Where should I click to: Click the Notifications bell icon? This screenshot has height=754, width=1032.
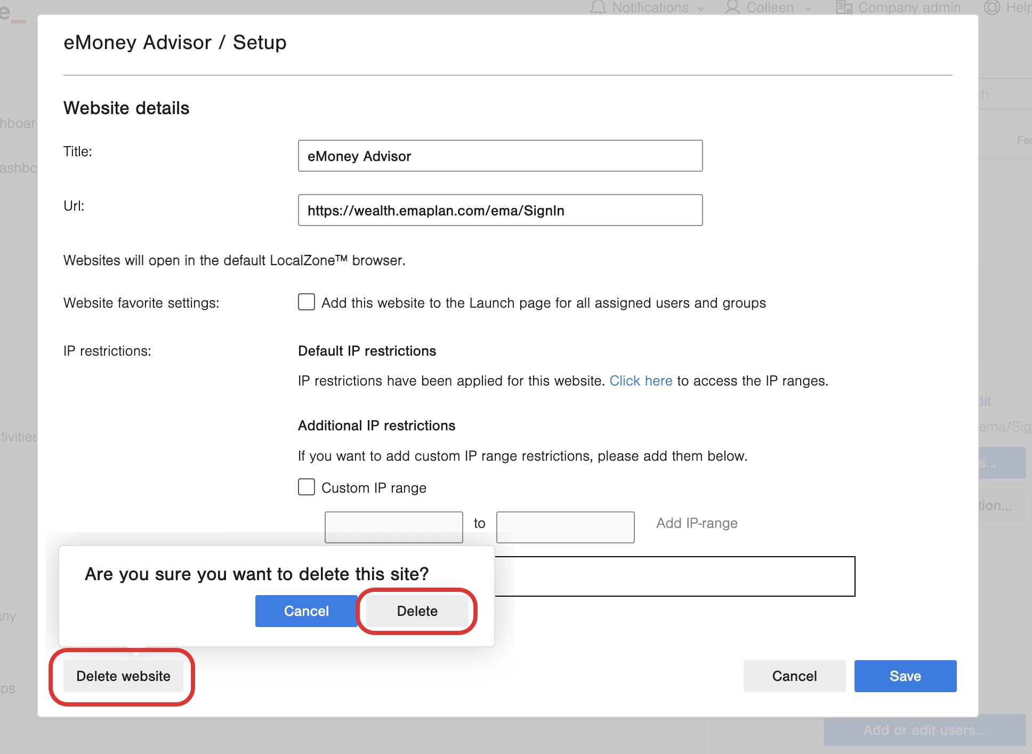(598, 7)
